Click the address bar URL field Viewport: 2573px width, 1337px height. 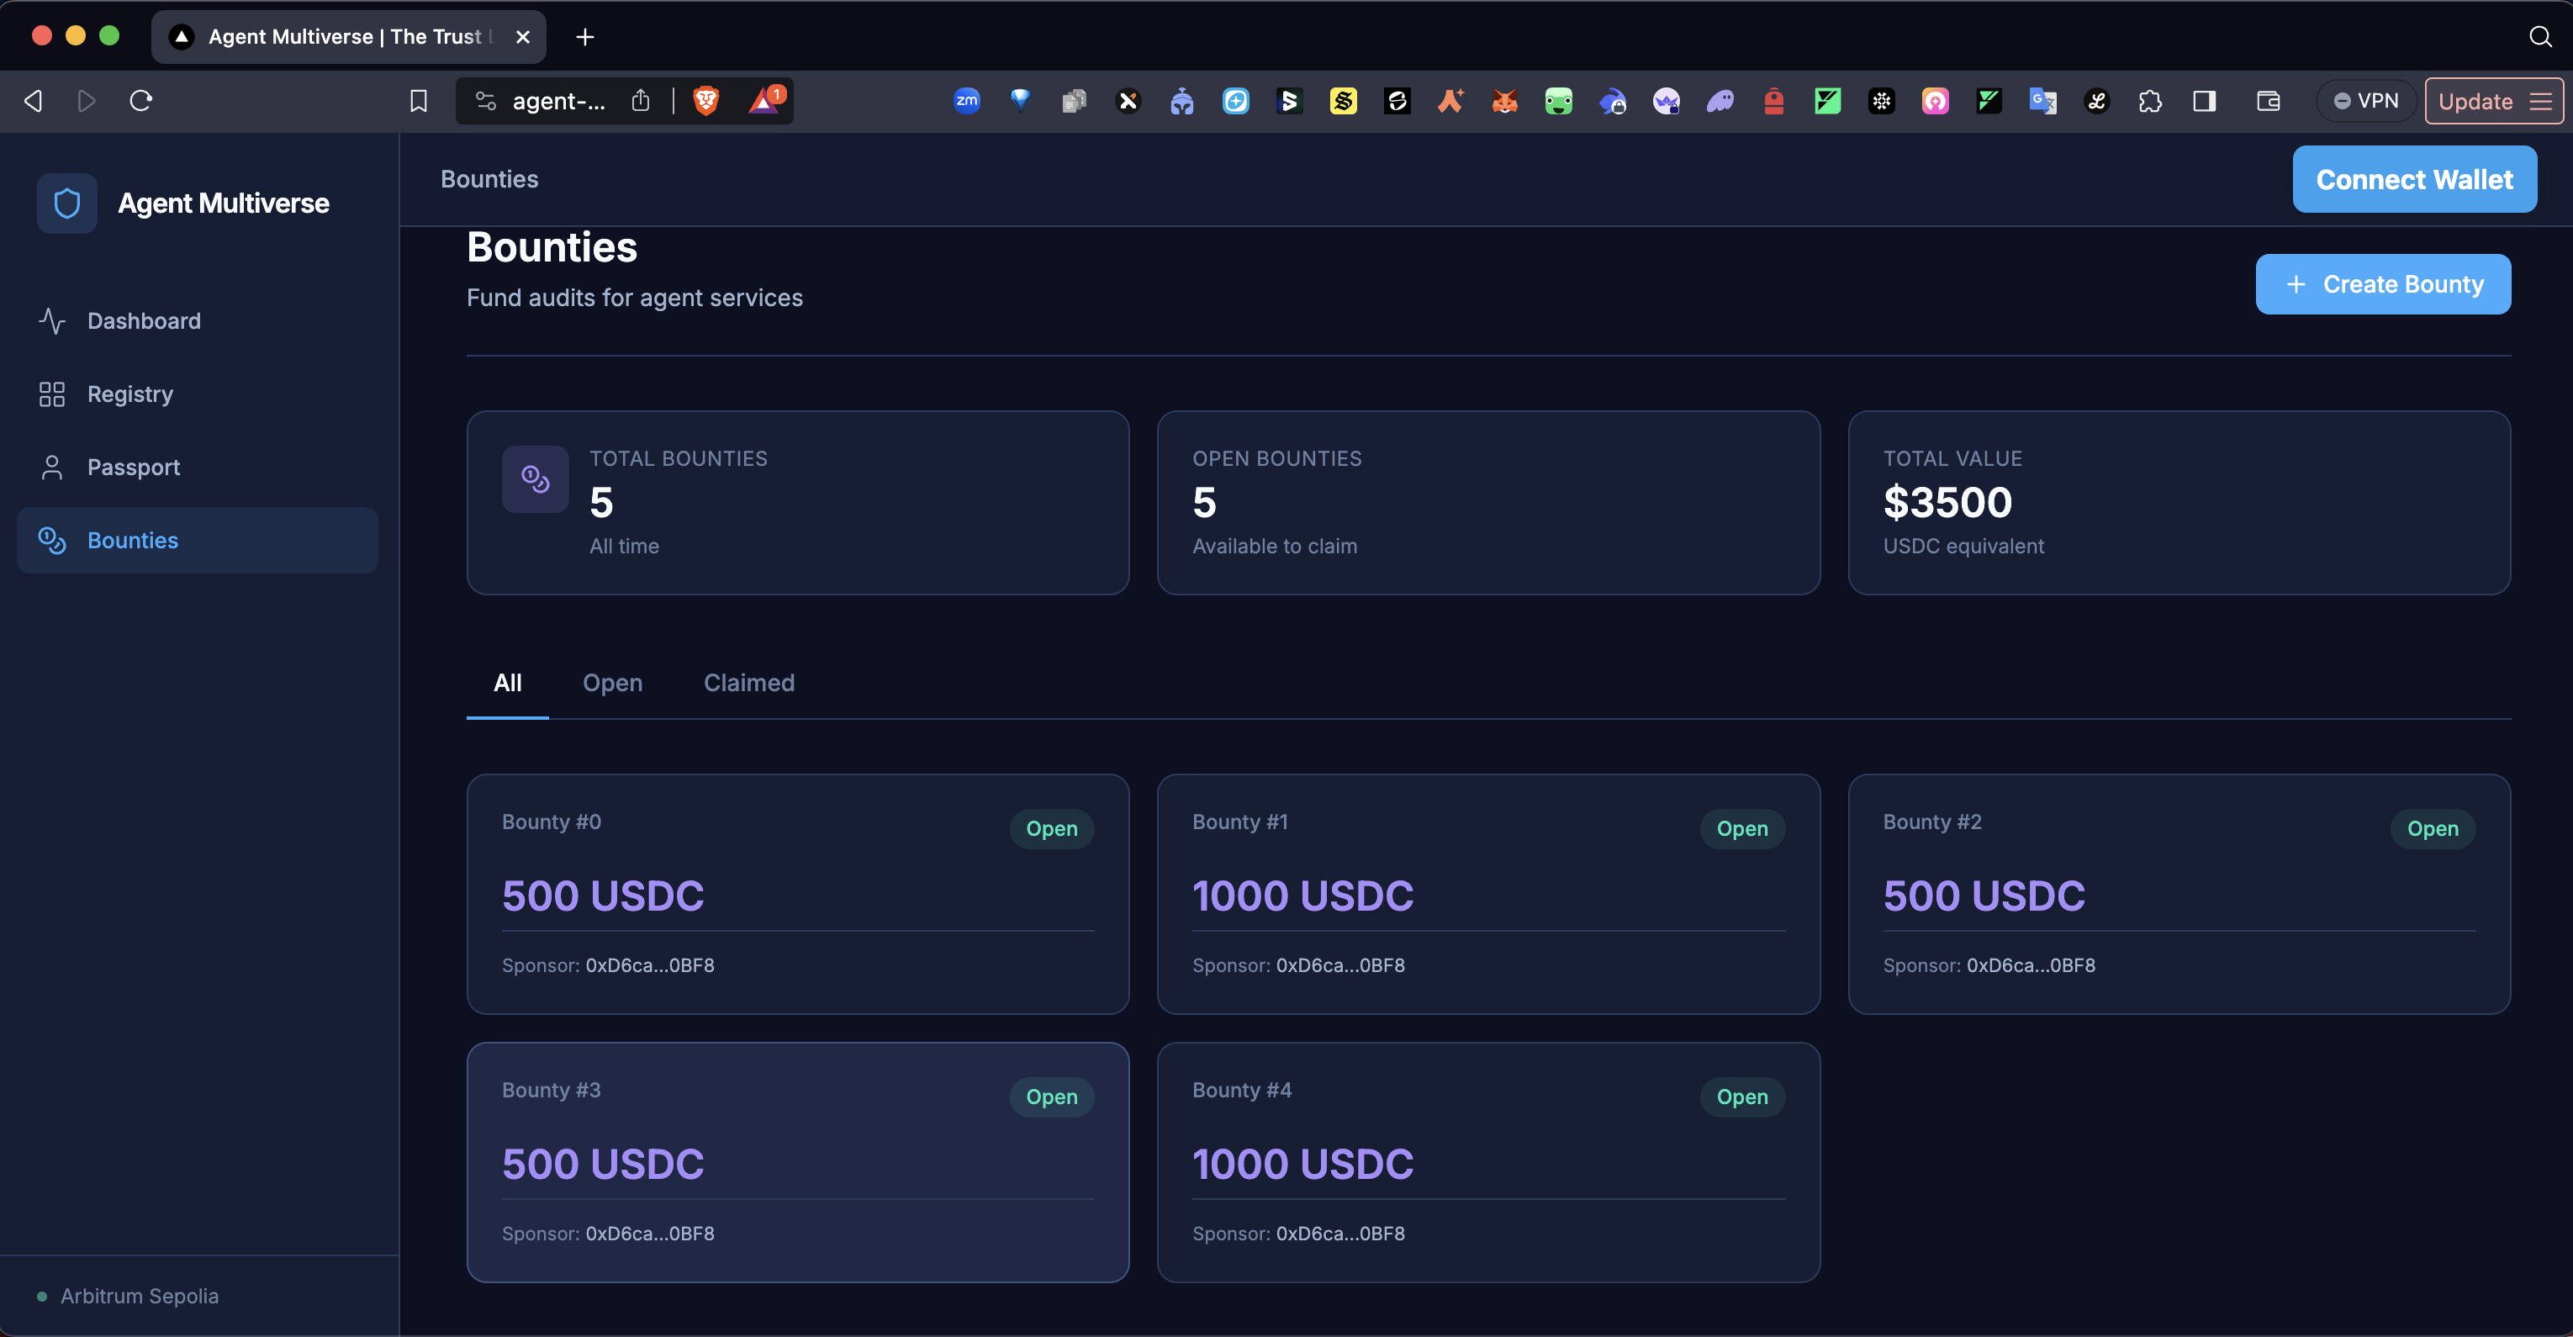pos(557,101)
